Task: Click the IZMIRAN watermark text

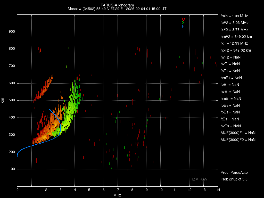Action: click(200, 179)
